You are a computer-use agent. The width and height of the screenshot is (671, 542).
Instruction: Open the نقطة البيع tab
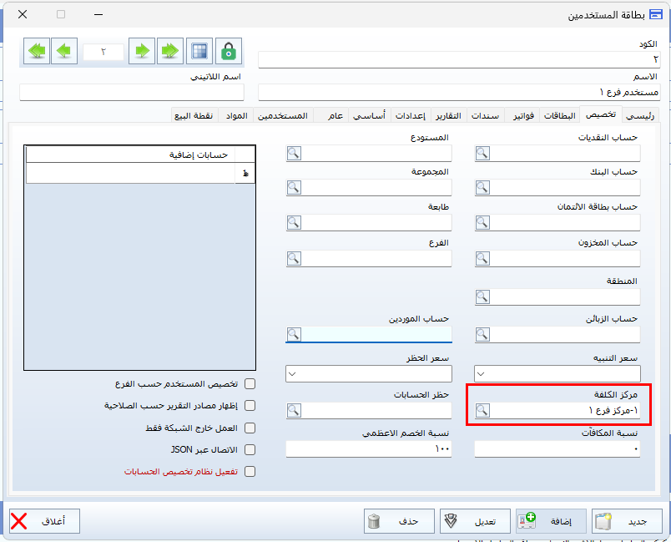193,115
